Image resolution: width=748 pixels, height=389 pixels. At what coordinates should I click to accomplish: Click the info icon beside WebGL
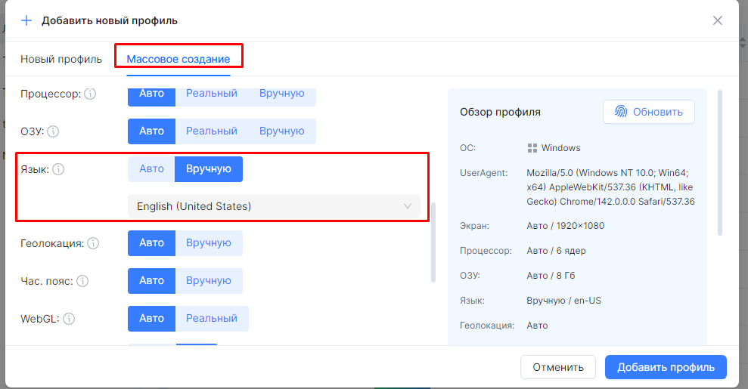[69, 319]
